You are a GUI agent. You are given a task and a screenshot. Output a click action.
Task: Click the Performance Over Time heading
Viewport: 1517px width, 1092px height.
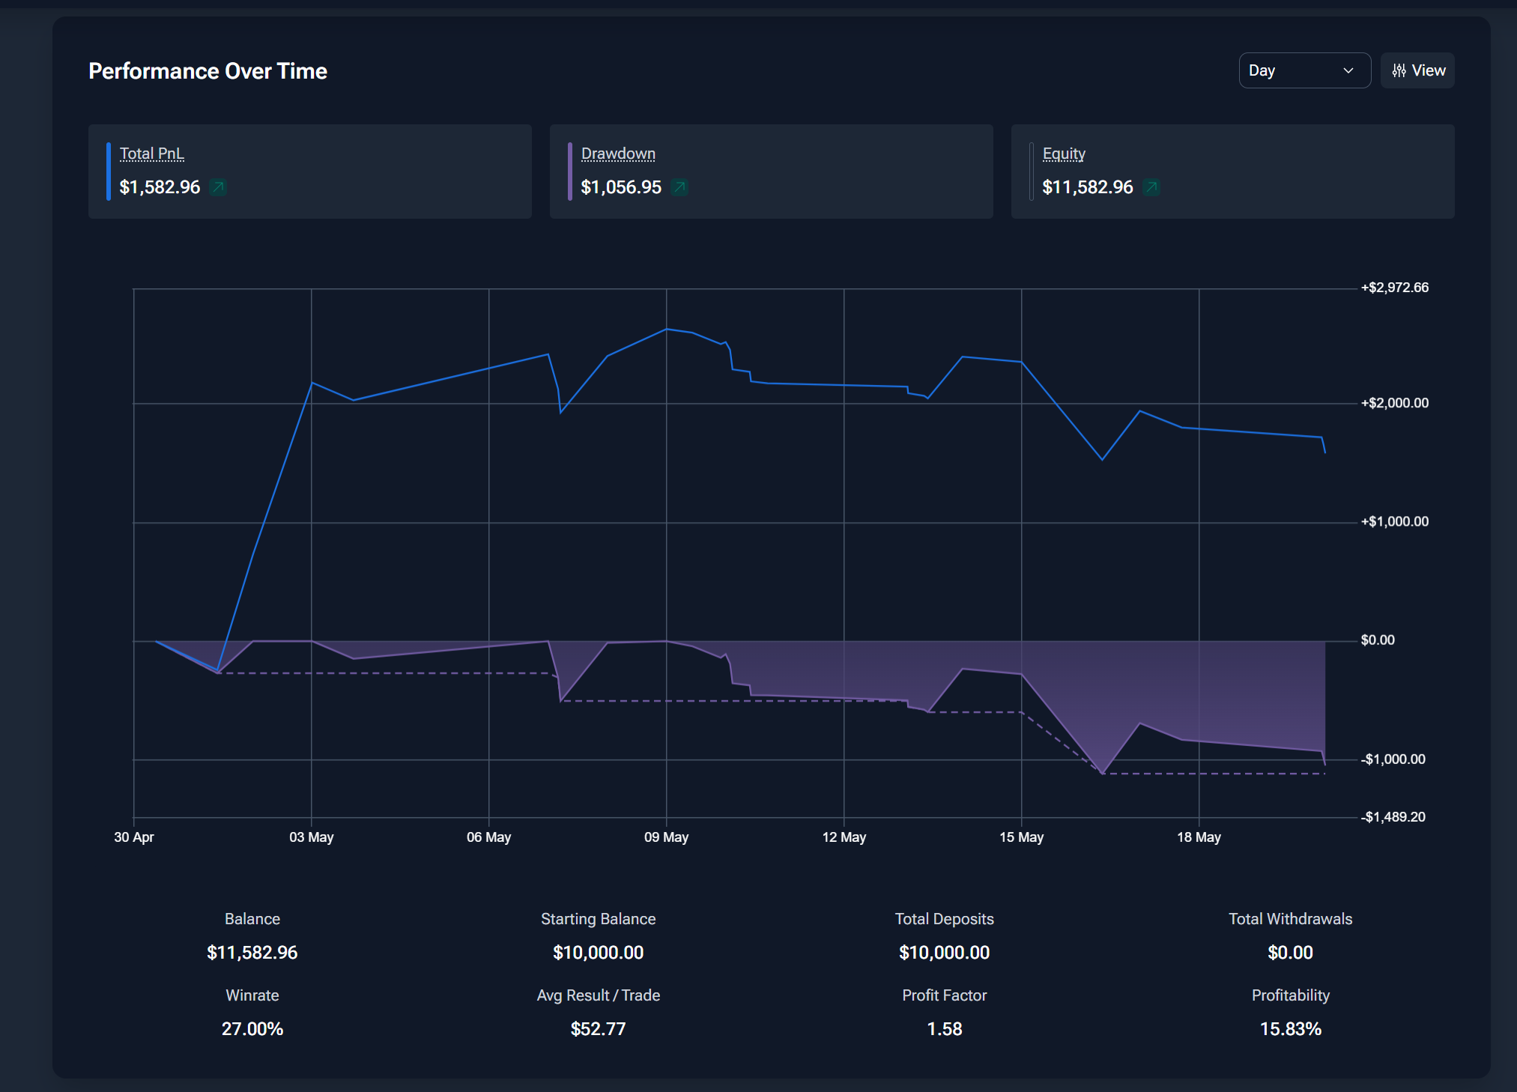[x=208, y=71]
